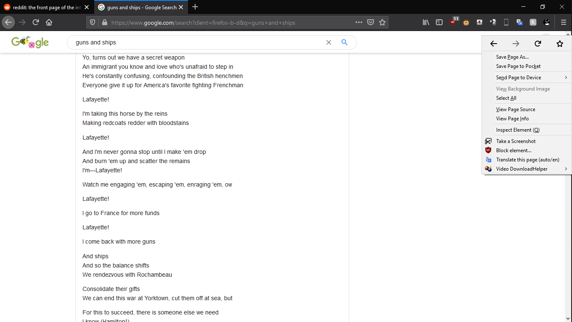Switch to the reddit front page tab
Image resolution: width=572 pixels, height=322 pixels.
pos(46,7)
